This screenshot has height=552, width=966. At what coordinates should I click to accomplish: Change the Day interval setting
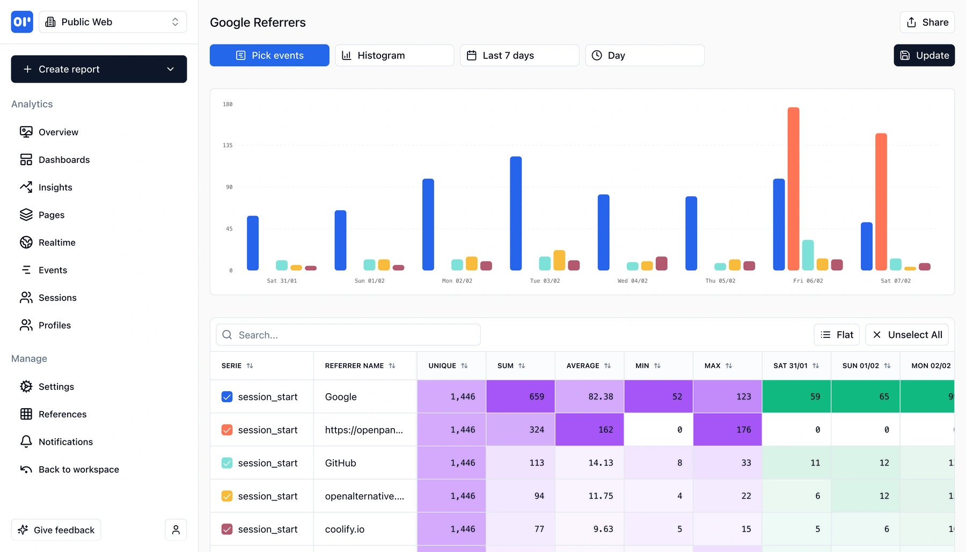click(644, 55)
